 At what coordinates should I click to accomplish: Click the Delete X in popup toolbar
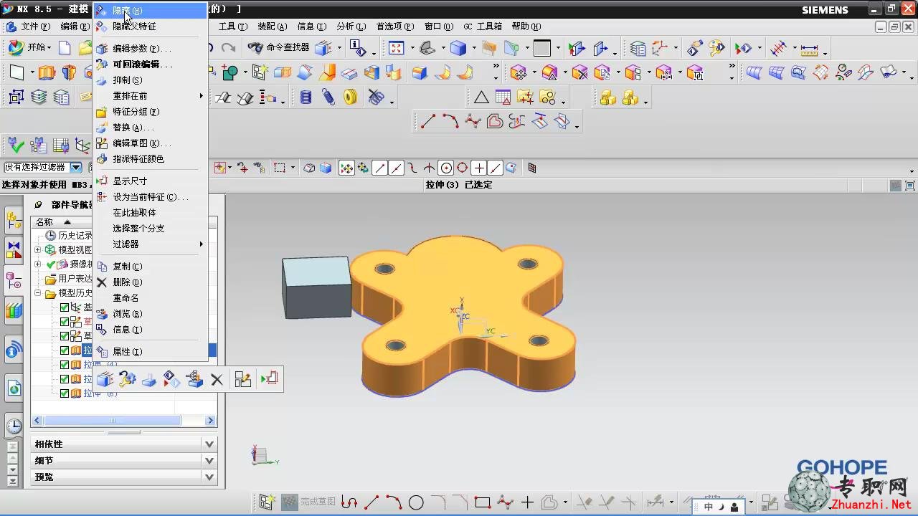pos(217,380)
